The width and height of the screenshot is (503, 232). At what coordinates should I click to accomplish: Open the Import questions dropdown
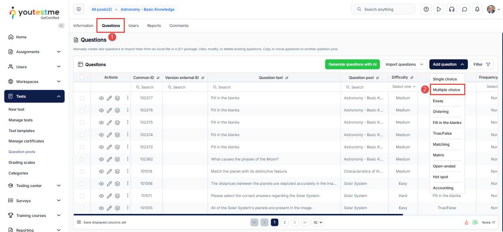(x=404, y=65)
